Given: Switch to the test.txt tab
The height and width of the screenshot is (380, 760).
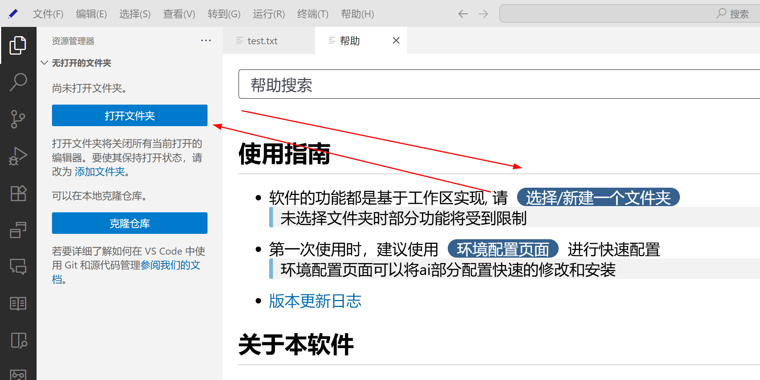Looking at the screenshot, I should click(262, 41).
